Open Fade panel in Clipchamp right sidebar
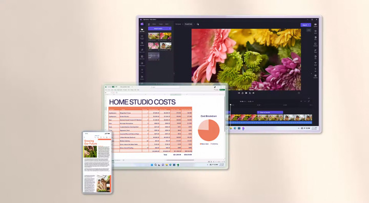The image size is (369, 203). [315, 38]
